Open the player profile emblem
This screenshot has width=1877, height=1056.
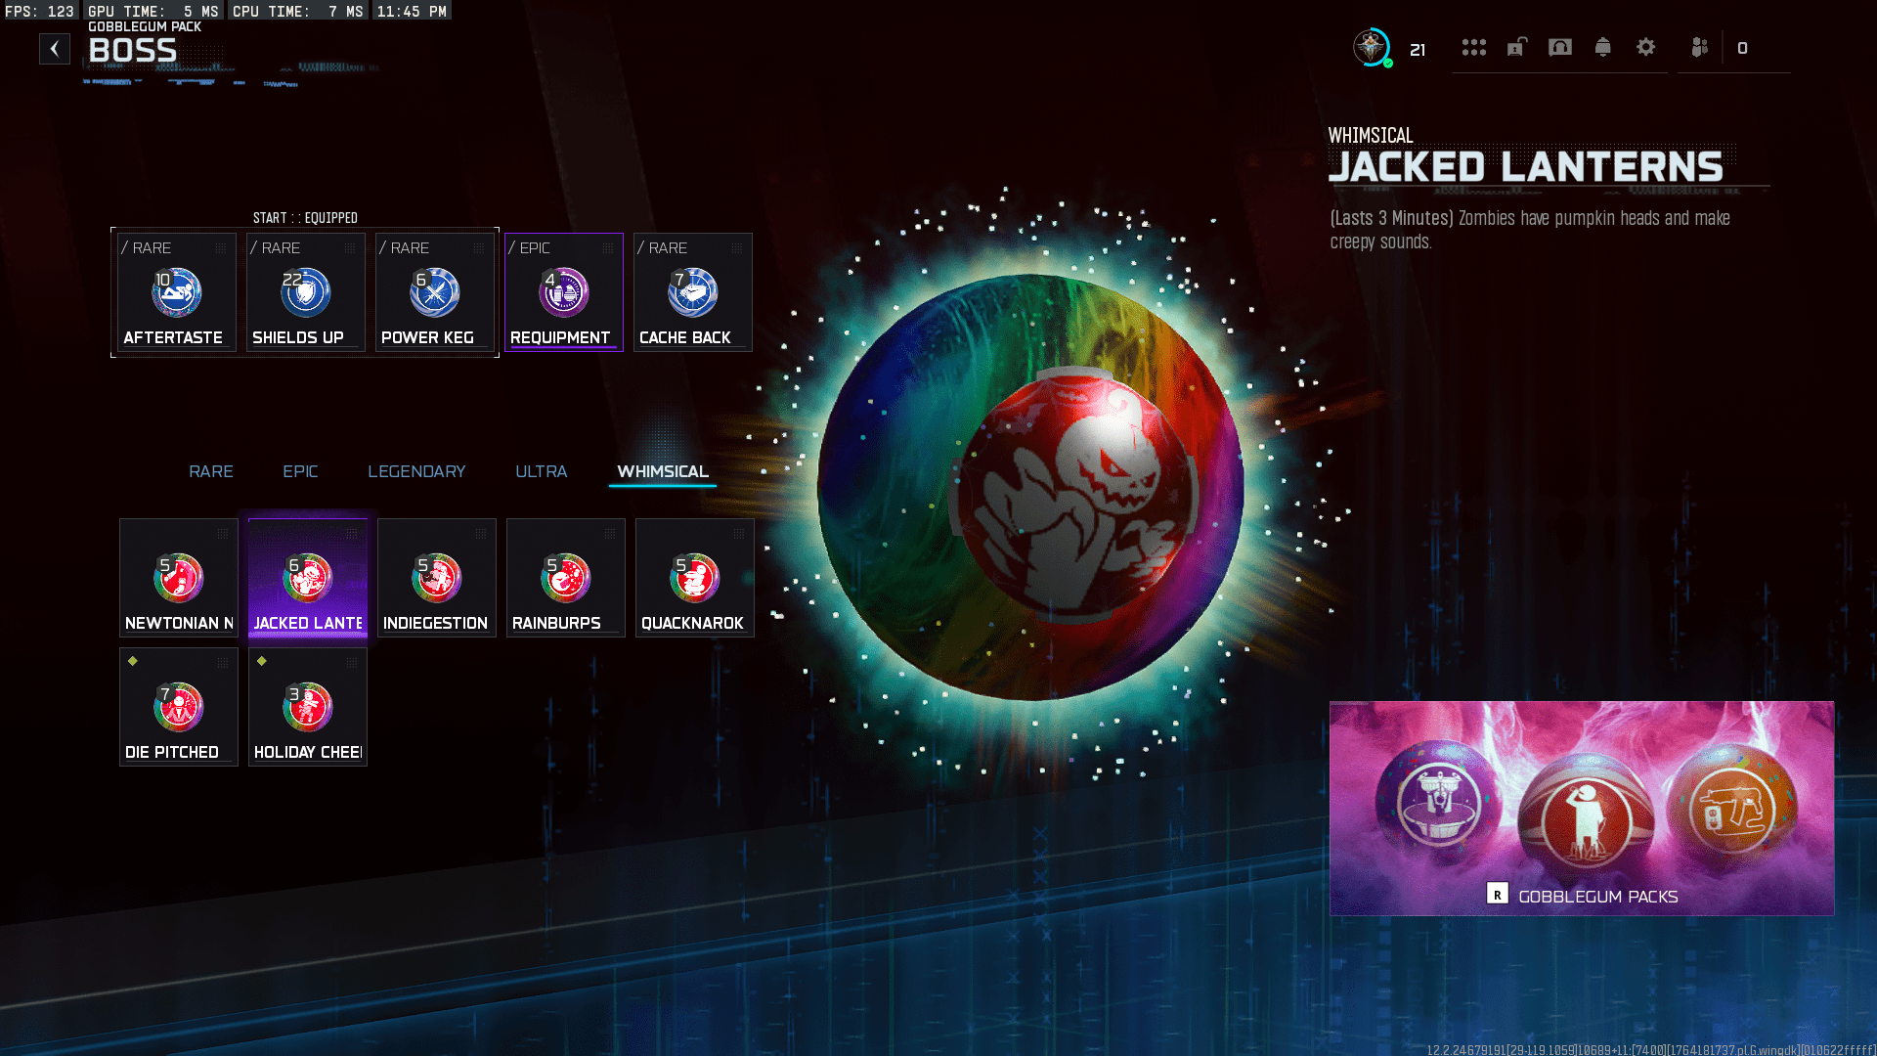[x=1372, y=47]
